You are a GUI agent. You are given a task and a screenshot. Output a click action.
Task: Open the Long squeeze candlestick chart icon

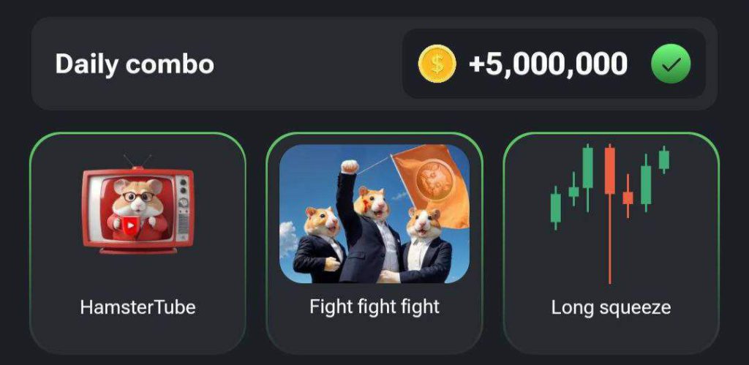[610, 214]
